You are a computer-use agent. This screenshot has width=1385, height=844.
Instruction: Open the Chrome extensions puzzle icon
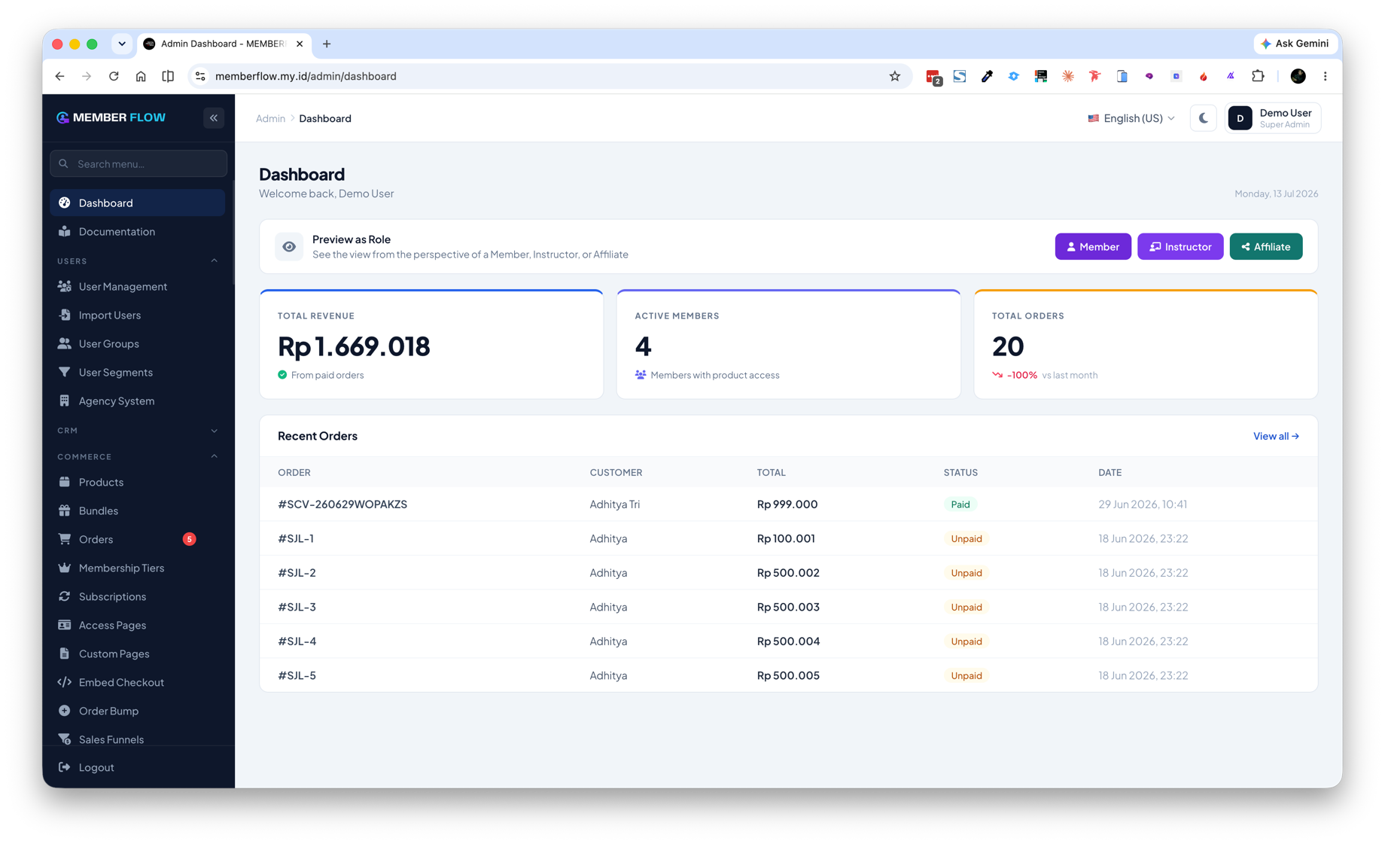pos(1258,76)
